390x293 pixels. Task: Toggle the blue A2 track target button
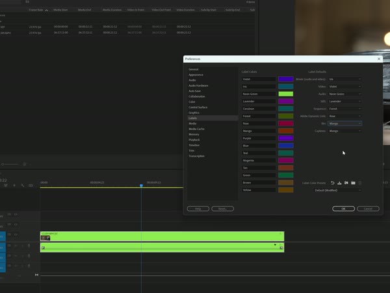[3, 258]
